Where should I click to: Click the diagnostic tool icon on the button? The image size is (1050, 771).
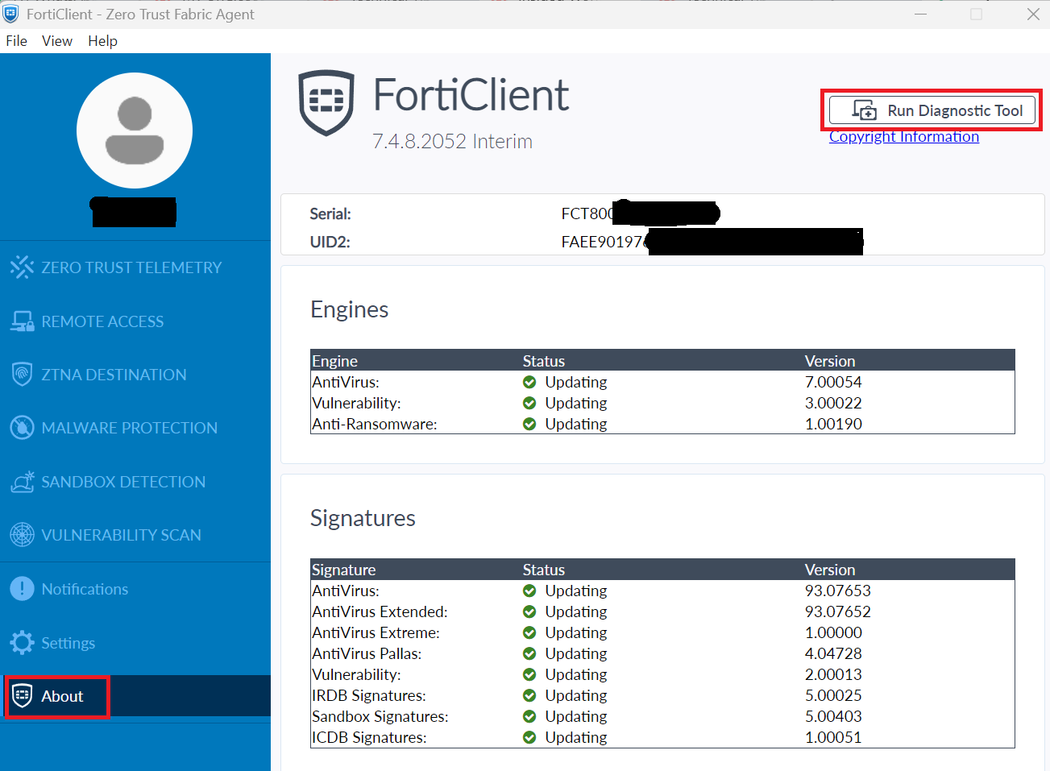coord(865,110)
